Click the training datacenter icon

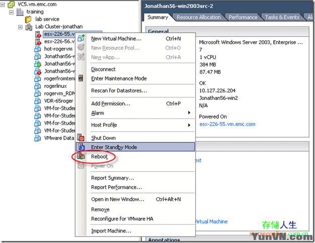coord(20,12)
